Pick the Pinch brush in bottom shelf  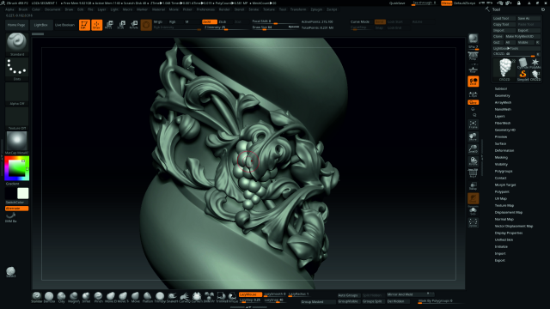point(98,298)
